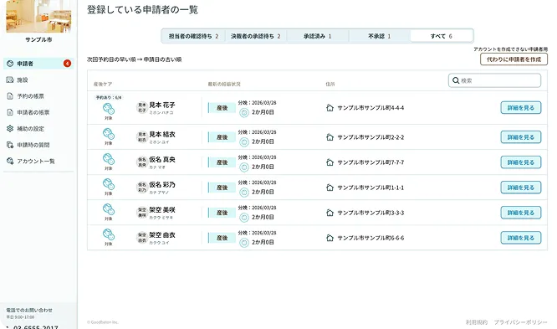
Task: Click the avatar badge of 架空 美咲
Action: tap(142, 213)
